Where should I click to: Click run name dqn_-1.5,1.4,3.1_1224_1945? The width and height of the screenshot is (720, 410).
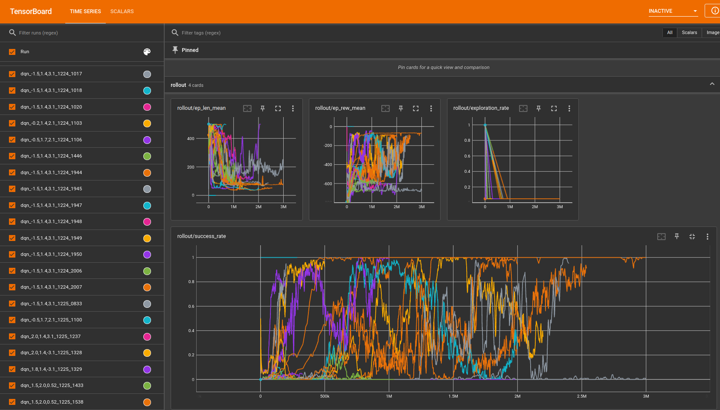point(51,189)
